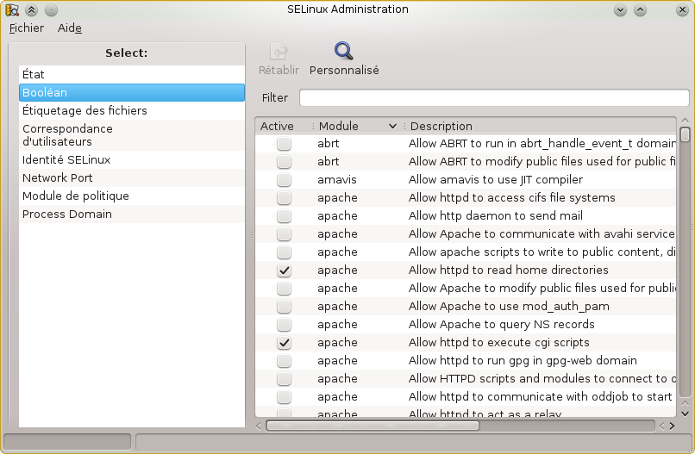Click the horizontal scrollbar thumb
Viewport: 695px width, 454px height.
pos(373,426)
